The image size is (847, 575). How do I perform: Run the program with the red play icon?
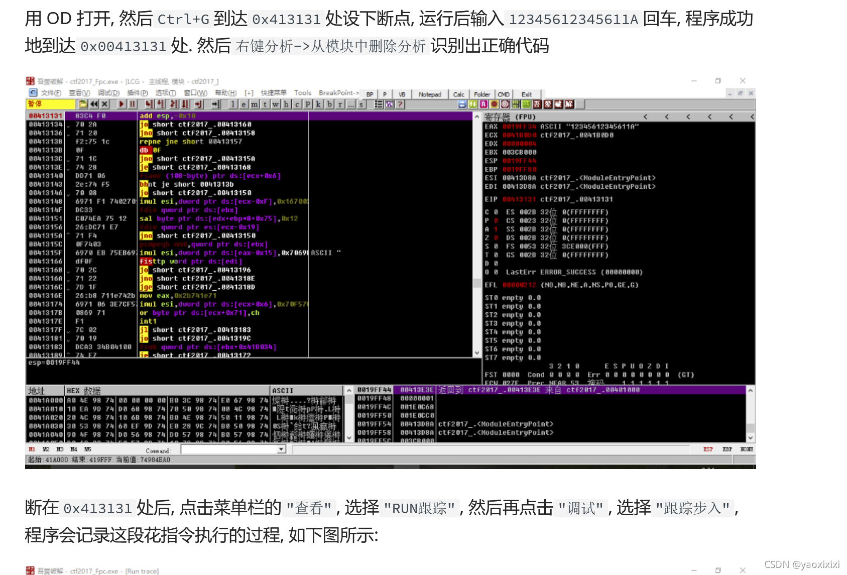[122, 104]
